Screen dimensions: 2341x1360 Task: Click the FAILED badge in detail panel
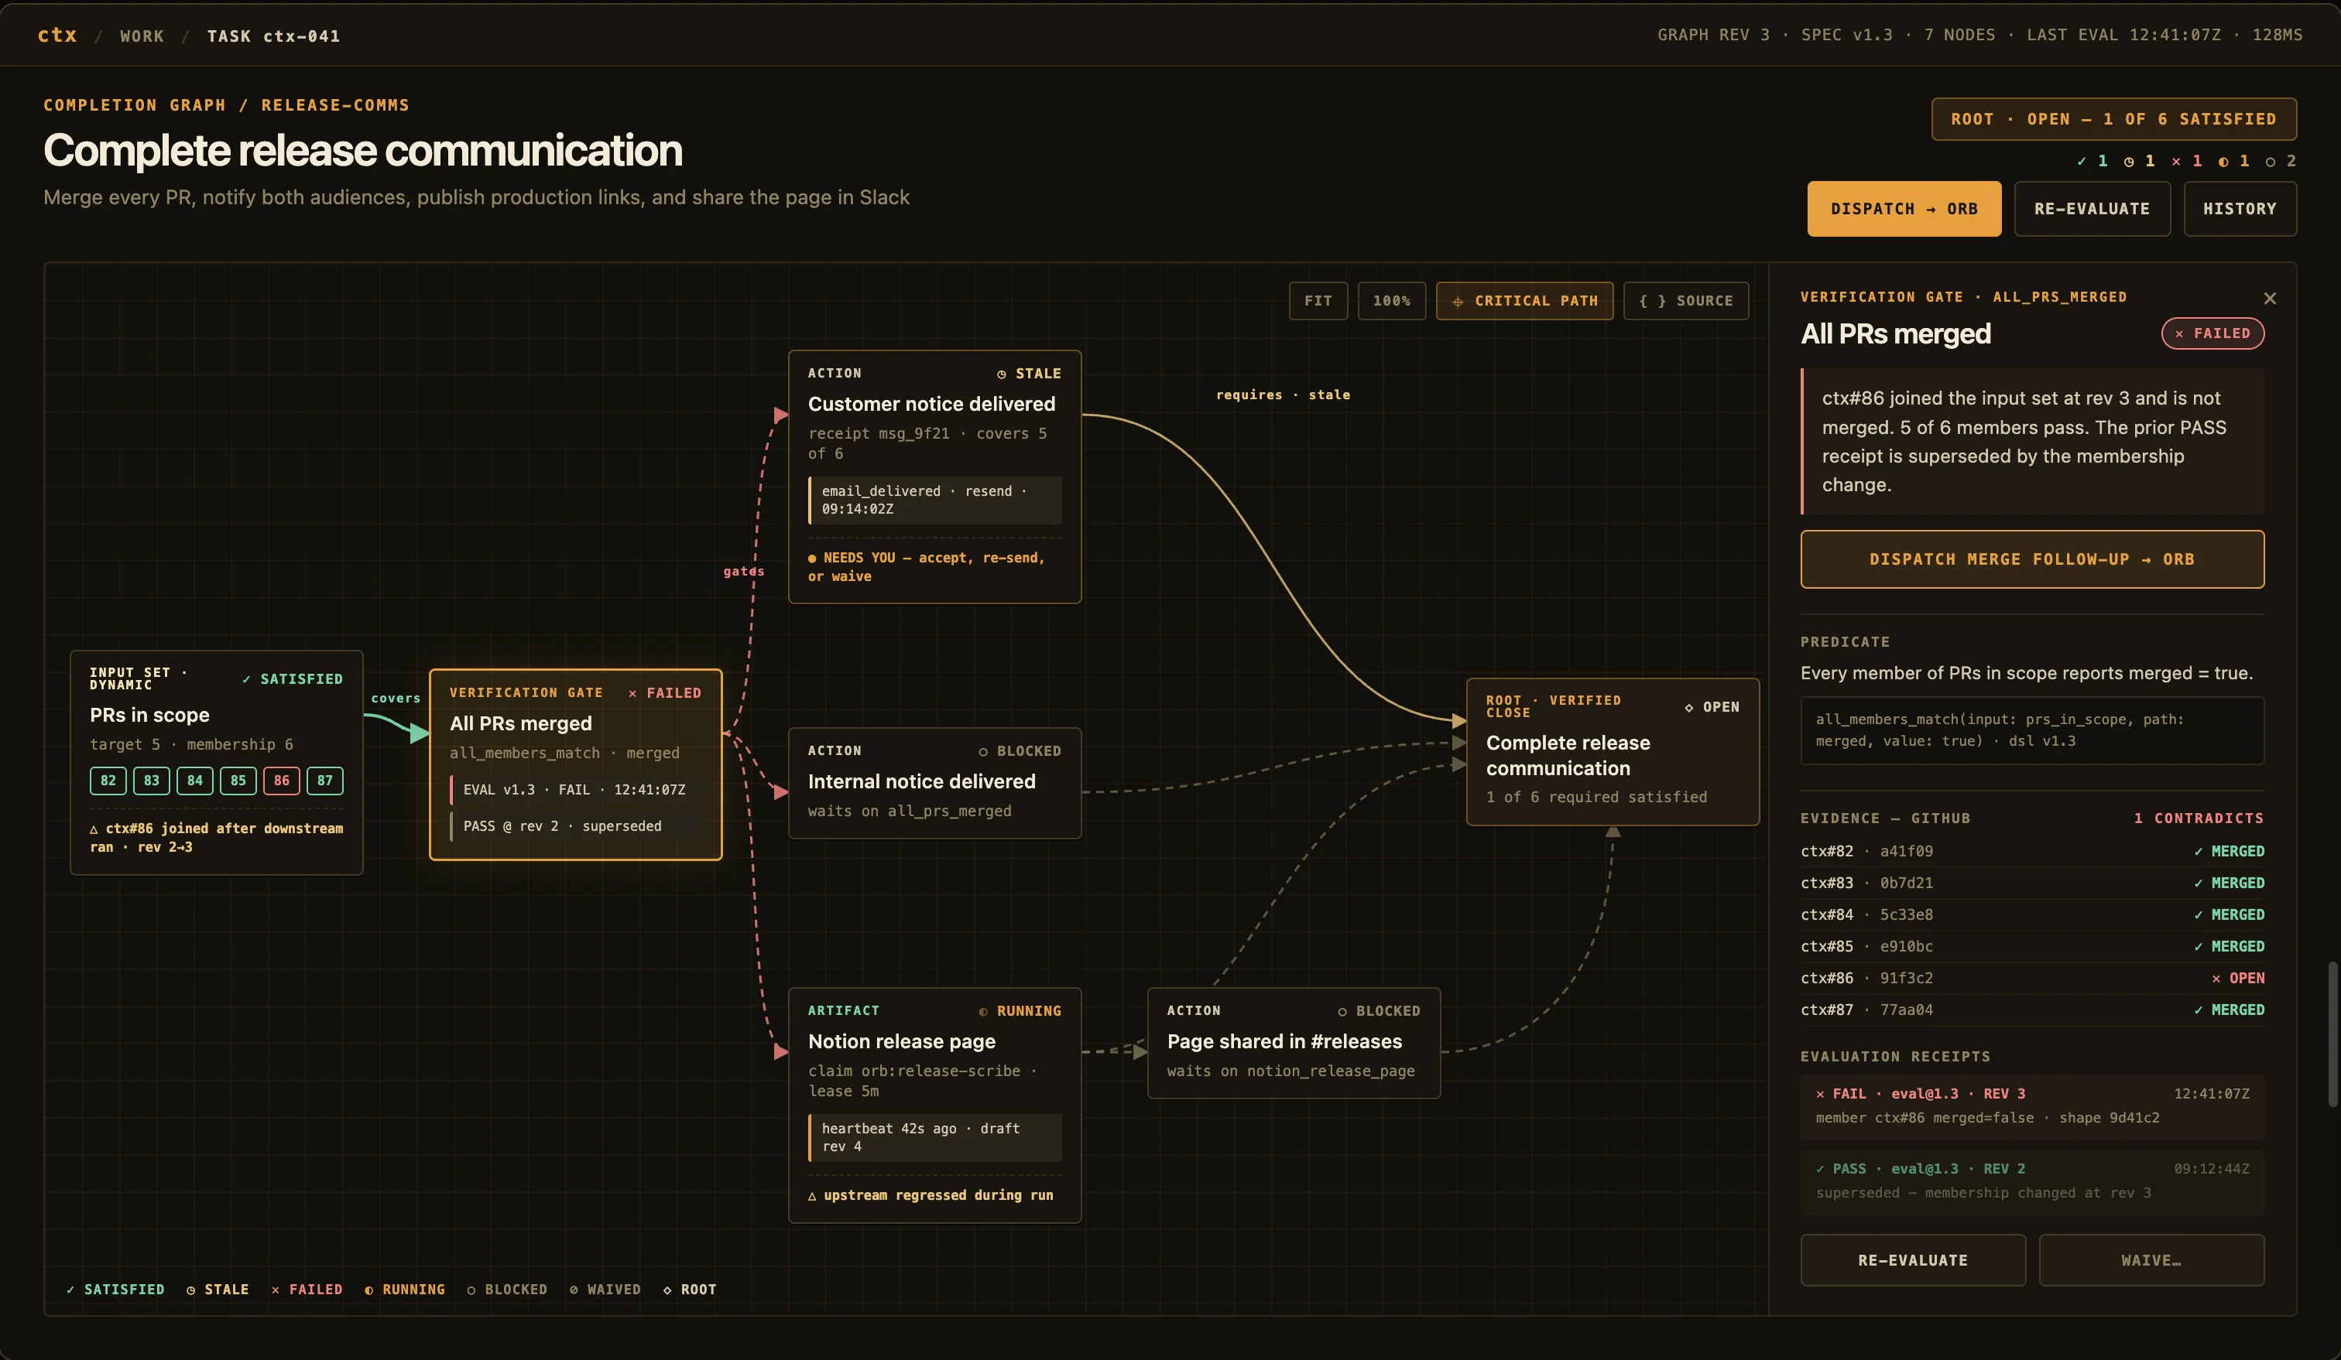coord(2212,333)
